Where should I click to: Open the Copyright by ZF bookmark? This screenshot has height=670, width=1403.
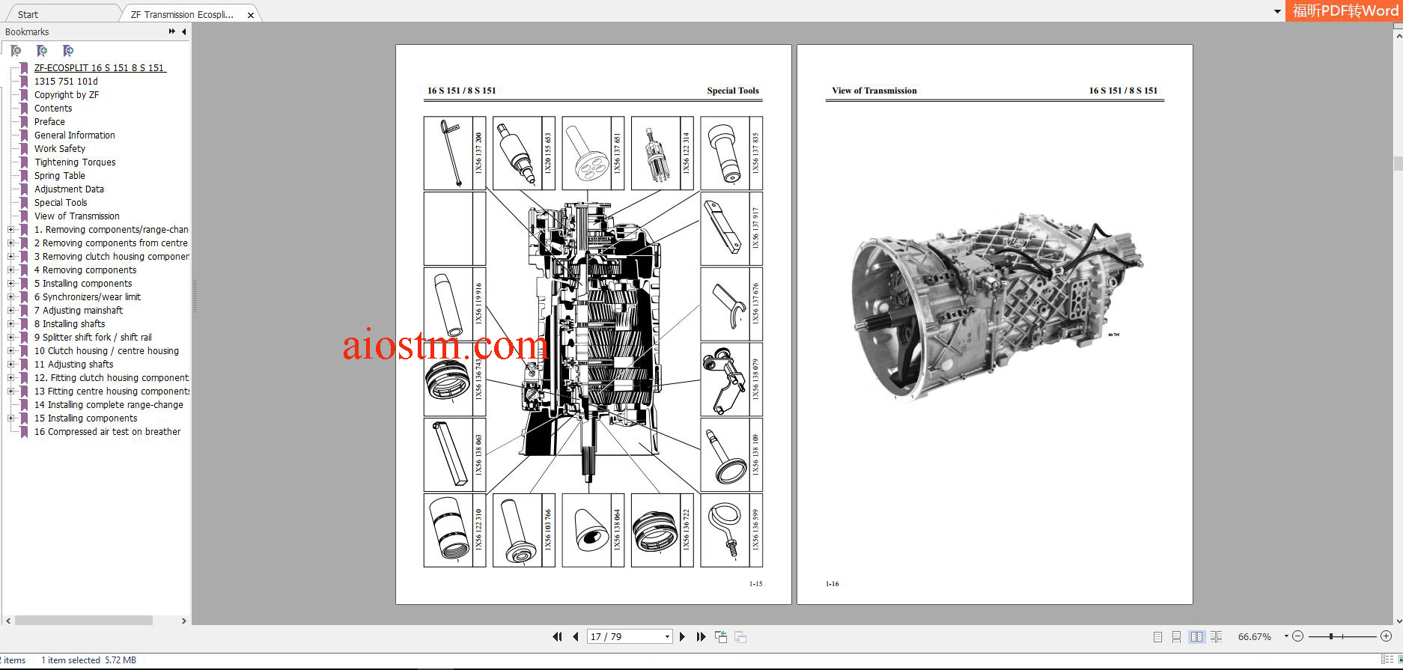click(x=67, y=95)
